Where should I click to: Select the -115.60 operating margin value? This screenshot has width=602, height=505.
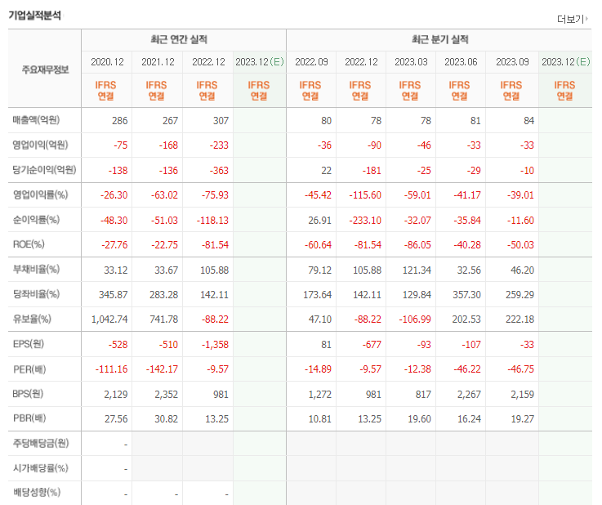365,195
